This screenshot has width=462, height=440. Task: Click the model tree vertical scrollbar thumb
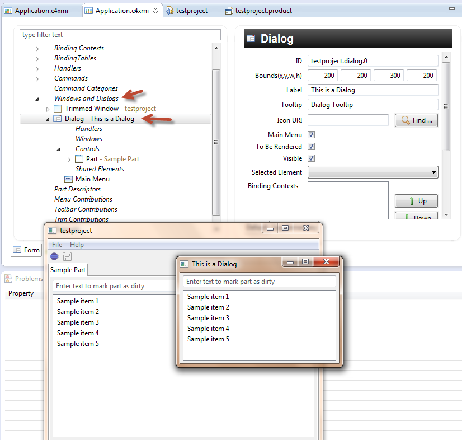point(216,140)
